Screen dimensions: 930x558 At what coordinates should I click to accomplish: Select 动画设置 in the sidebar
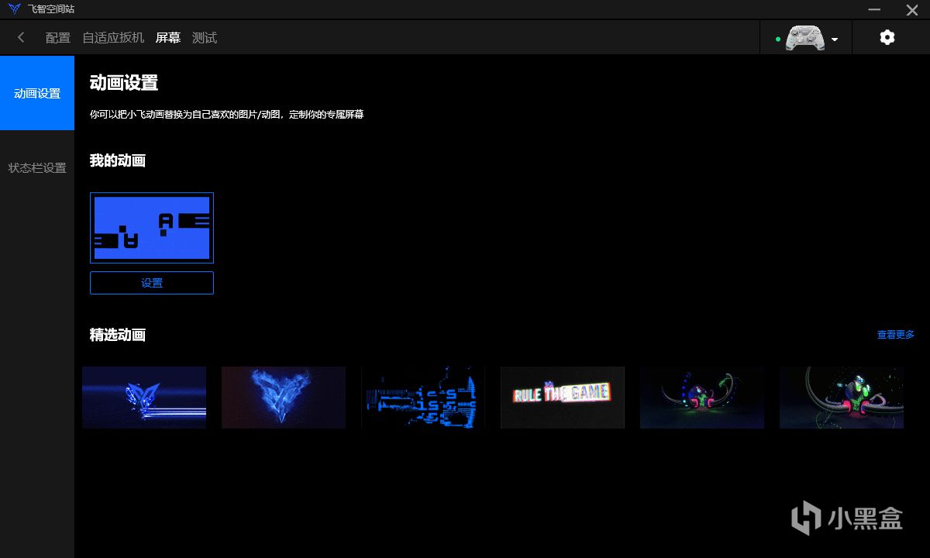tap(36, 93)
